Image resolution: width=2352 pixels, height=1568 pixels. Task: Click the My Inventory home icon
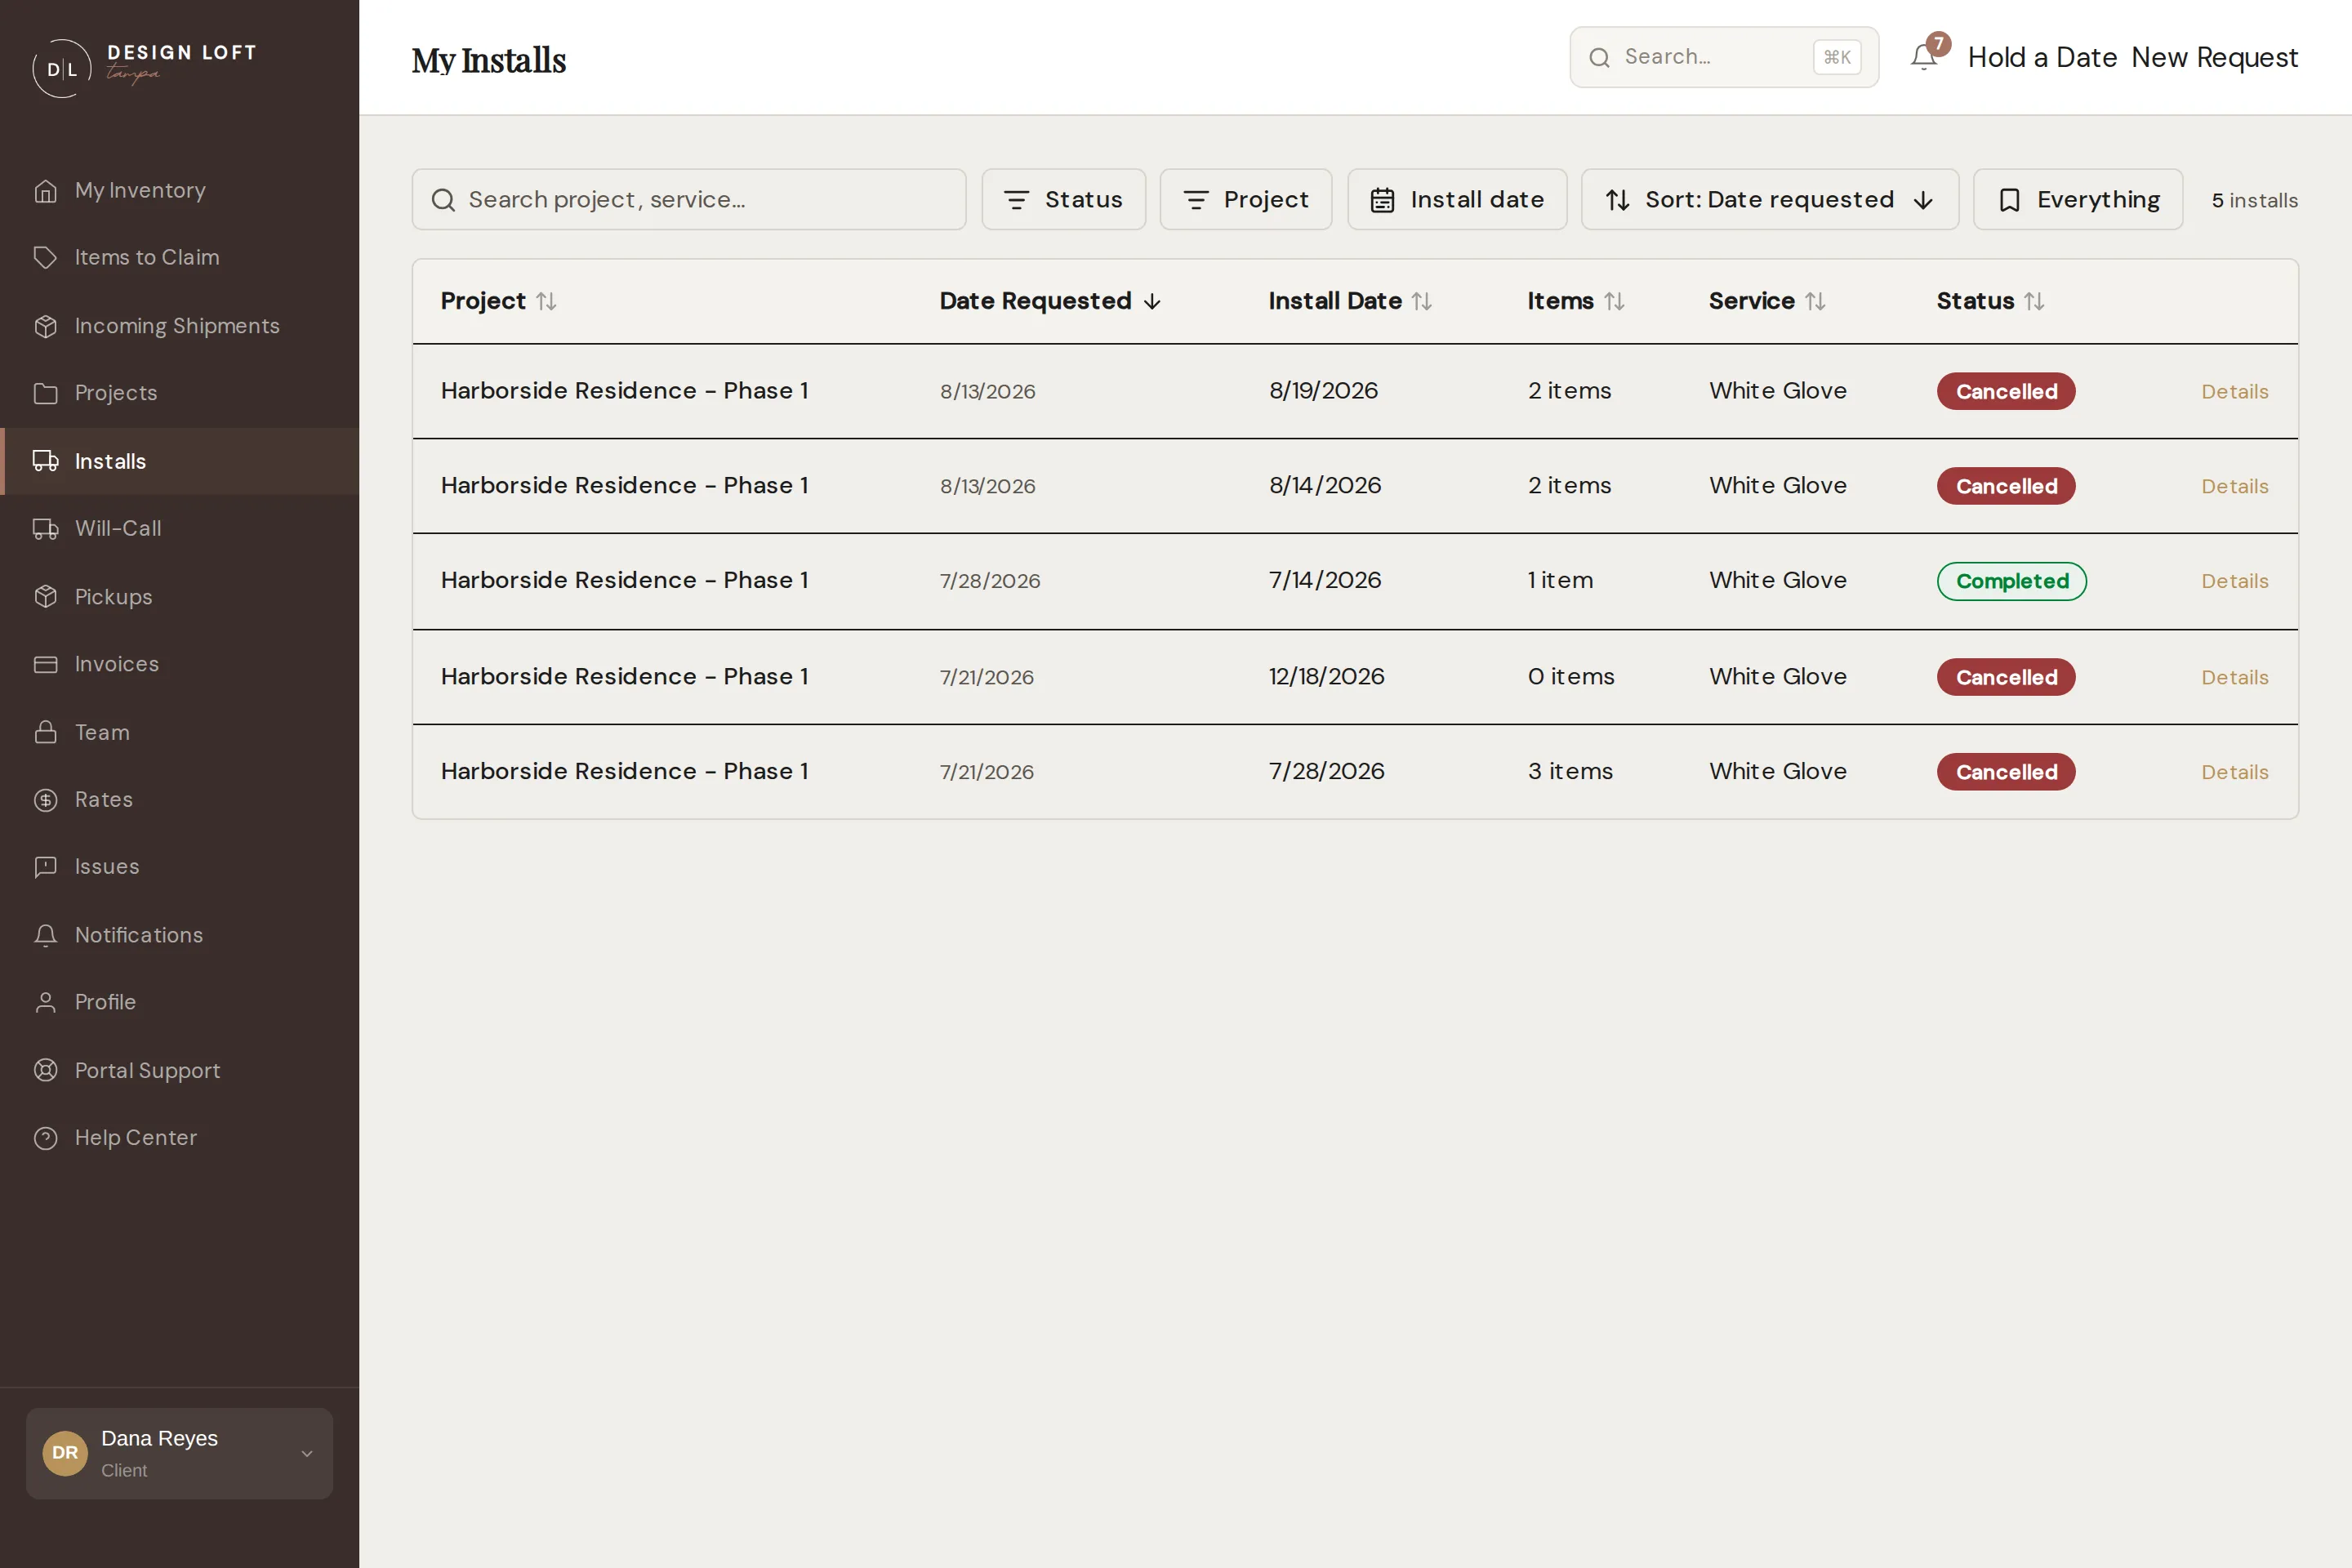tap(46, 190)
